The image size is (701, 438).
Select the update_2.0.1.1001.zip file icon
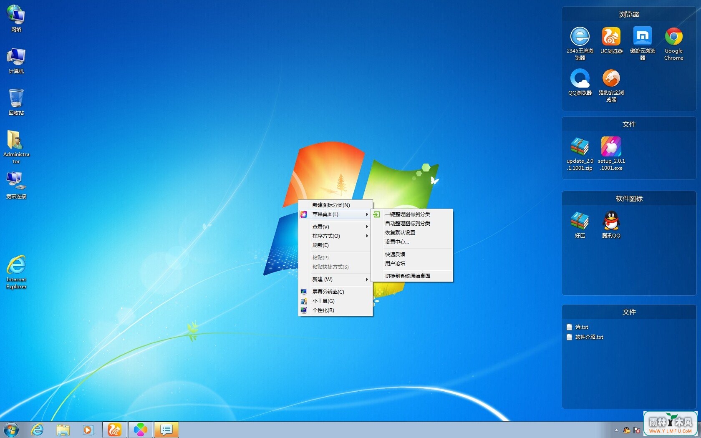[x=580, y=154]
